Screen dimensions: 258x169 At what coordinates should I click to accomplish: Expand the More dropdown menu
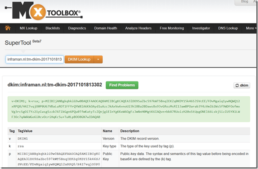(251, 28)
